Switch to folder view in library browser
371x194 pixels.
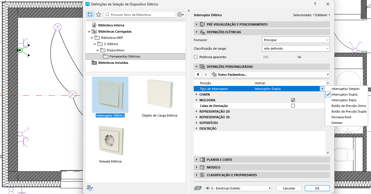tap(90, 14)
